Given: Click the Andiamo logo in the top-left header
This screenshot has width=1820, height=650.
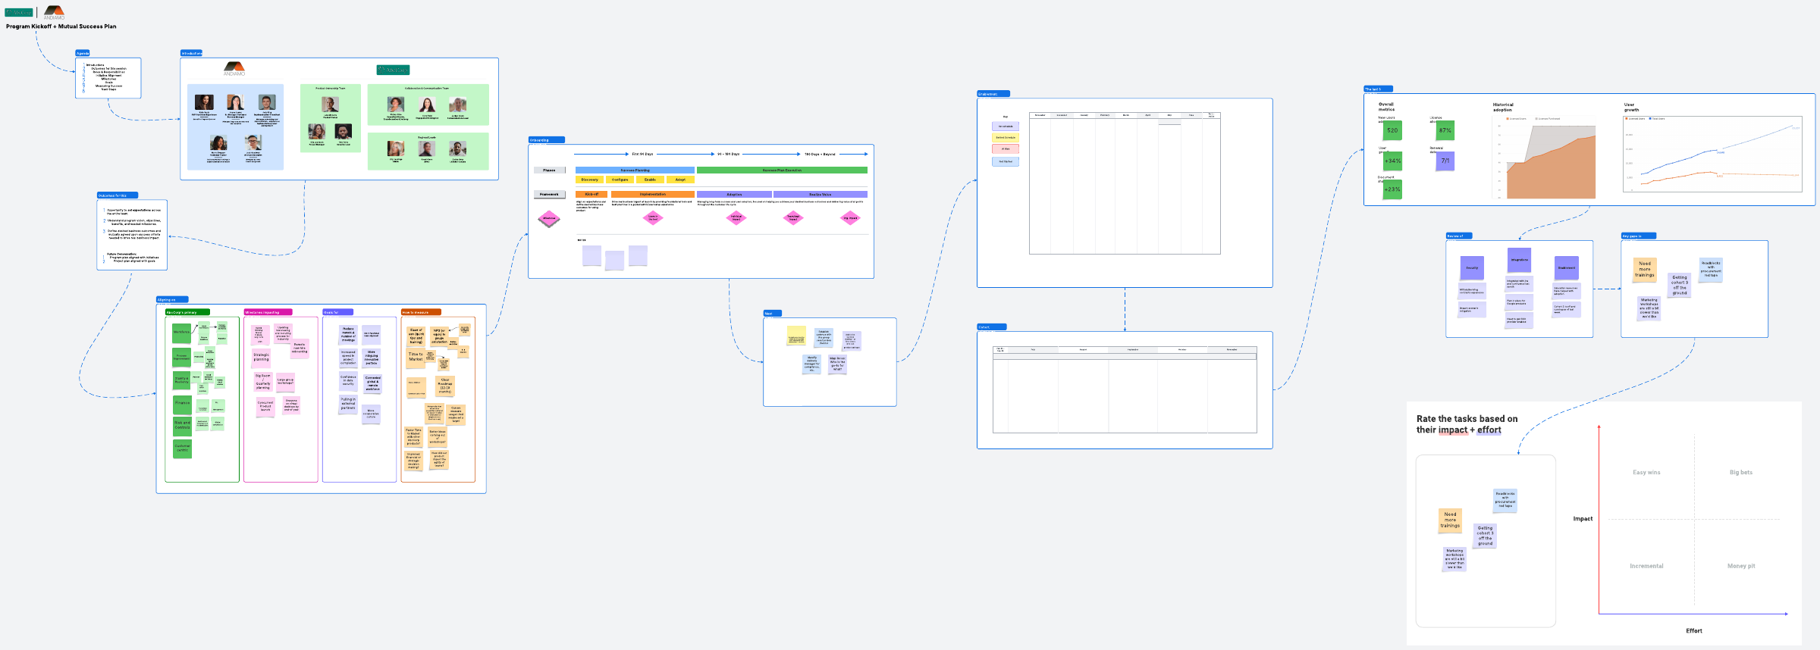Looking at the screenshot, I should click(54, 13).
